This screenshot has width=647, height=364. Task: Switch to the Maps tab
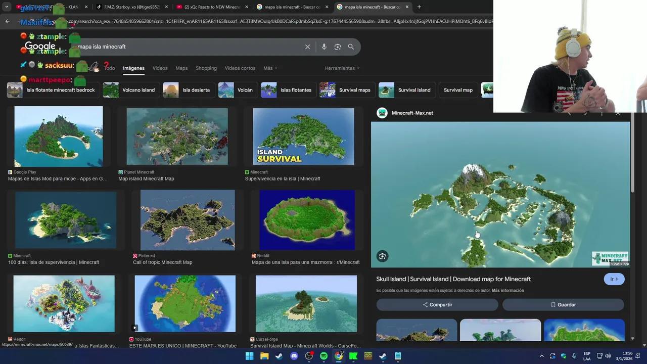tap(181, 68)
